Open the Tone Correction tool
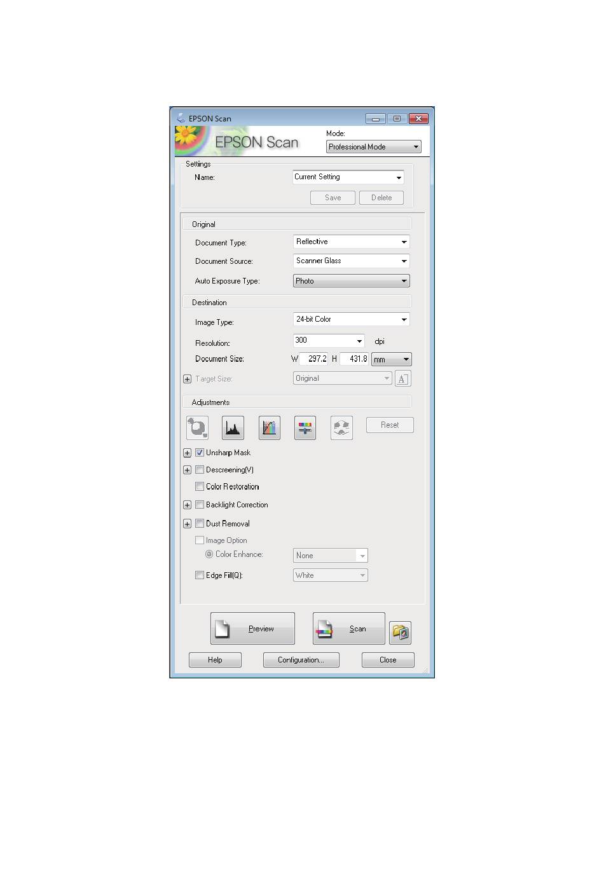Screen dimensions: 604x871 click(270, 427)
